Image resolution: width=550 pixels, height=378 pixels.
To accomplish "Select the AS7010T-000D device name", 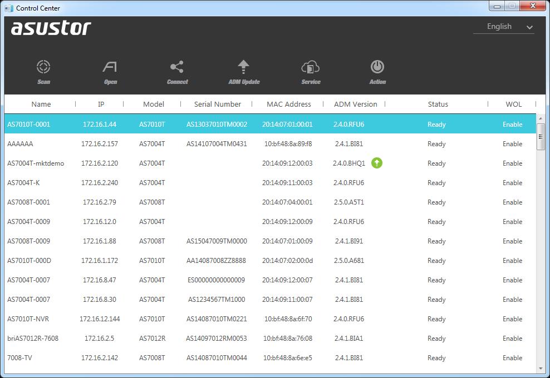I will point(29,260).
